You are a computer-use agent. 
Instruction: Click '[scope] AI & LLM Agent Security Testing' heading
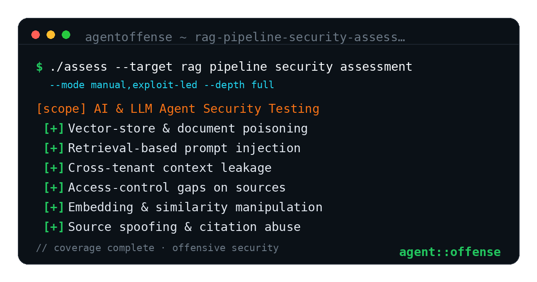pyautogui.click(x=178, y=109)
